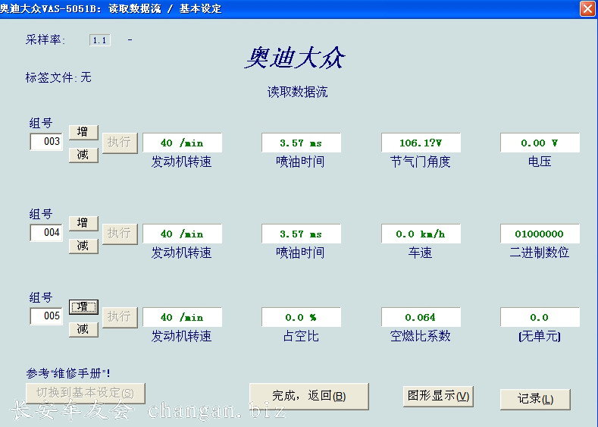
Task: Select group 005 engine speed value 40 /min
Action: click(x=183, y=317)
